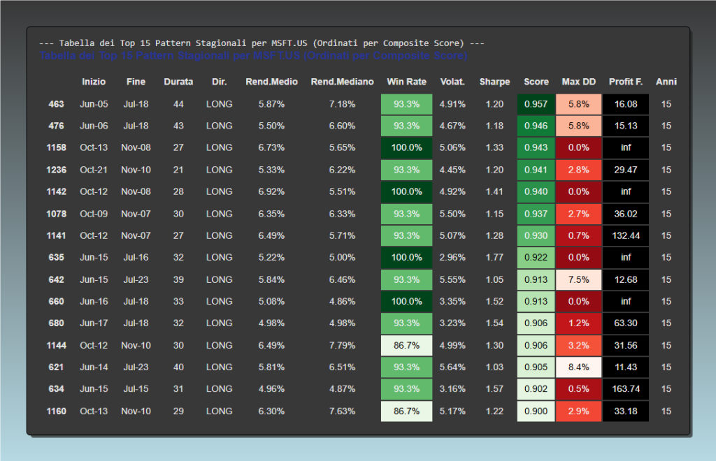The width and height of the screenshot is (716, 461).
Task: Click the 29.47 Profit F. cell
Action: click(626, 170)
